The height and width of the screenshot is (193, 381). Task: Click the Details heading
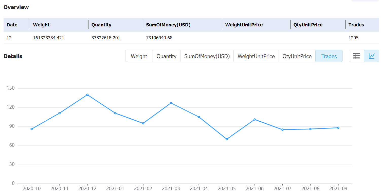tap(13, 56)
